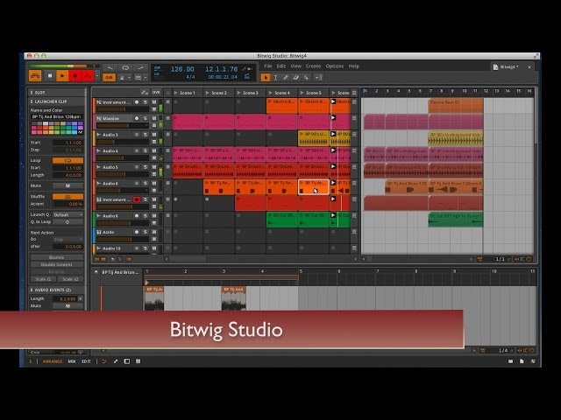The height and width of the screenshot is (420, 561).
Task: Open the View menu
Action: [295, 66]
